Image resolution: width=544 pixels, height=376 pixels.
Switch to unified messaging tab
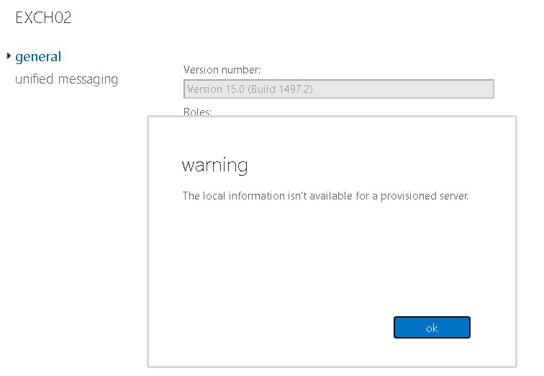tap(67, 79)
